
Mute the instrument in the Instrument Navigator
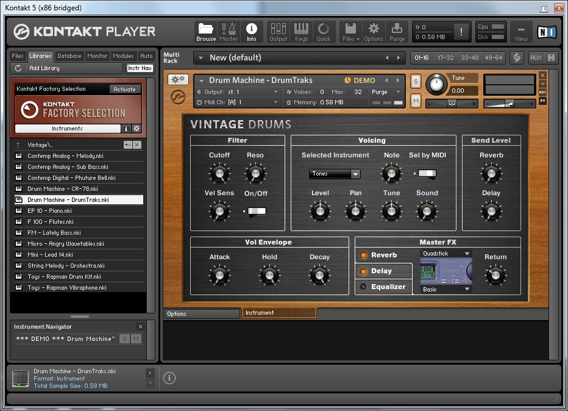pos(136,339)
